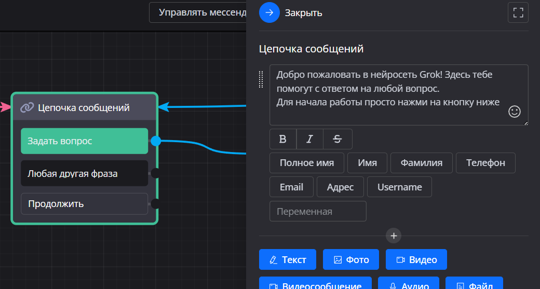Open the emoji picker in message field
Screen dimensions: 540x289
coord(514,112)
